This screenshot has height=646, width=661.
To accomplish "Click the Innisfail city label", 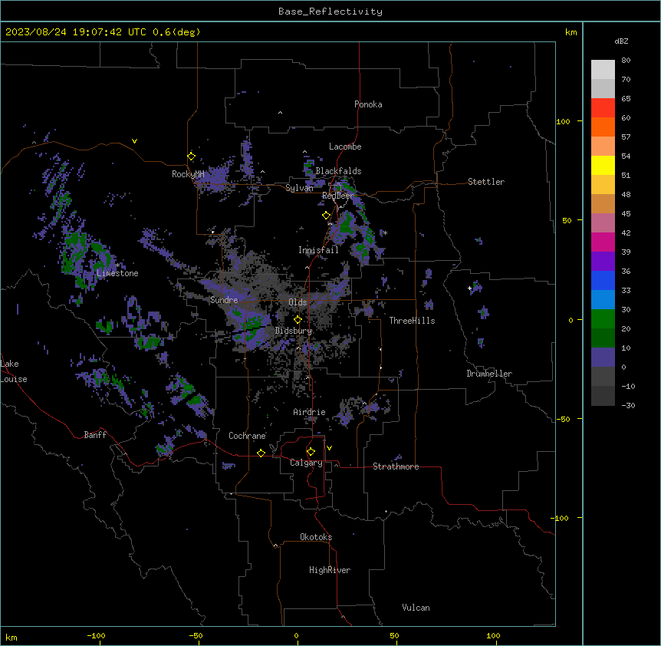I will (318, 250).
